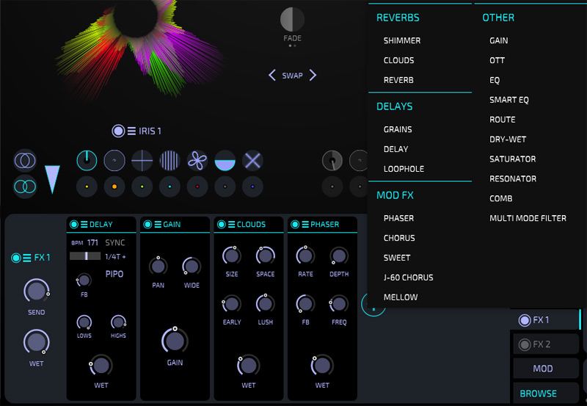Select the flower-shaped icon in Iris row
The width and height of the screenshot is (587, 406).
(x=197, y=160)
